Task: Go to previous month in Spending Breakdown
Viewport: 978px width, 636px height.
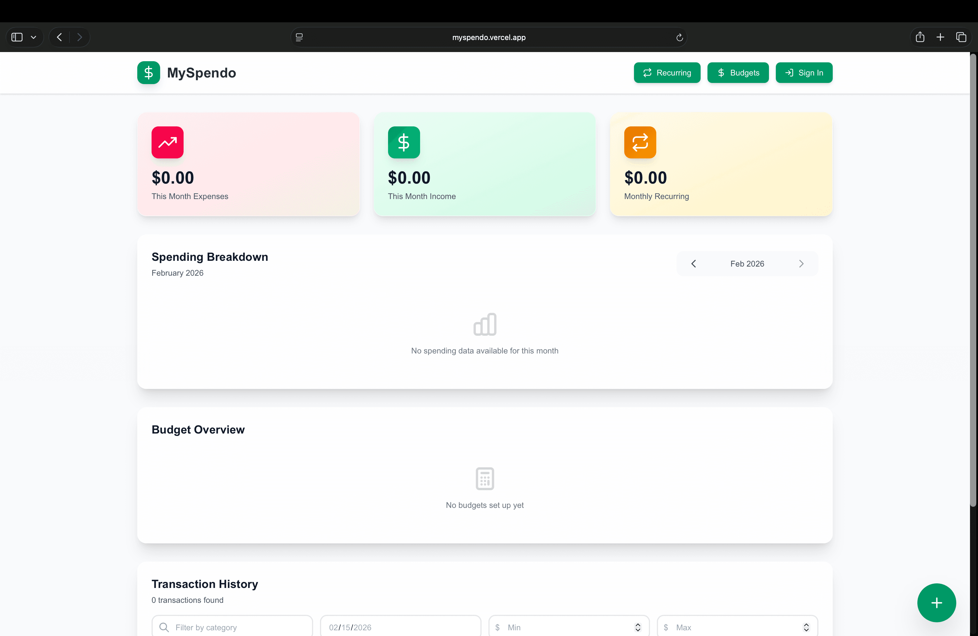Action: [x=693, y=264]
